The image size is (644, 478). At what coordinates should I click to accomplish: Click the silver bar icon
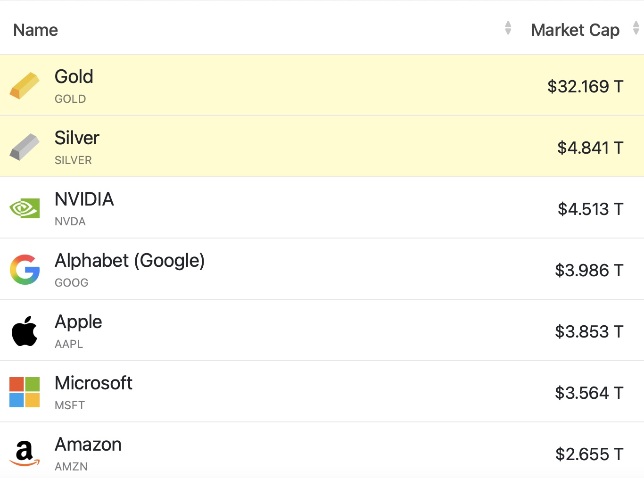click(x=25, y=147)
